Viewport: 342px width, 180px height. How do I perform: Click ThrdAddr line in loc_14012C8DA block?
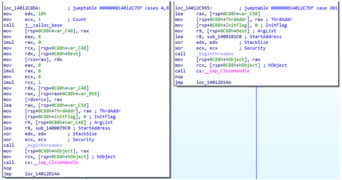62,111
